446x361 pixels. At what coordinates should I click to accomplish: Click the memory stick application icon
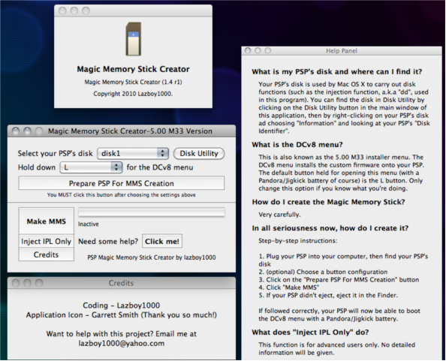click(134, 39)
